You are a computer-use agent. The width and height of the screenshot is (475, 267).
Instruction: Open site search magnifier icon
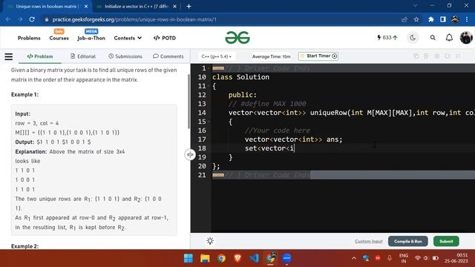(433, 38)
